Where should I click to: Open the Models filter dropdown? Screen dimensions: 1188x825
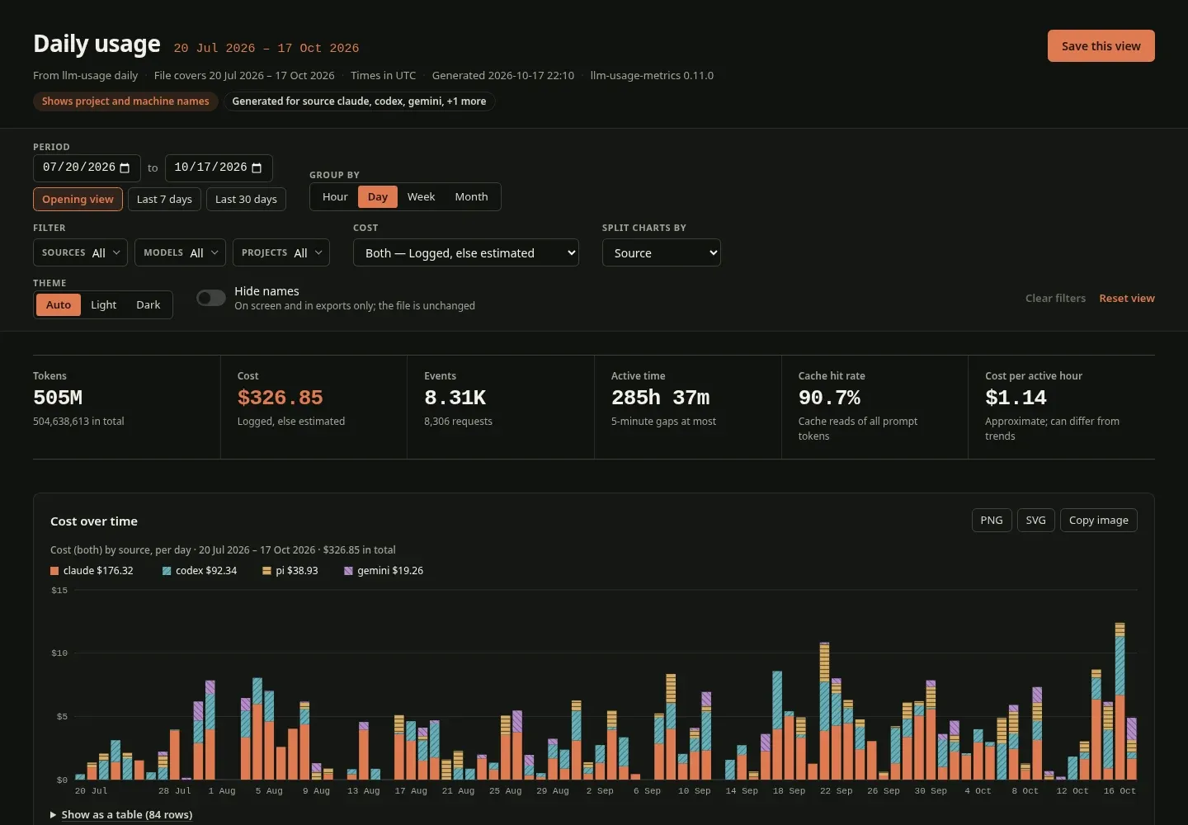(180, 252)
